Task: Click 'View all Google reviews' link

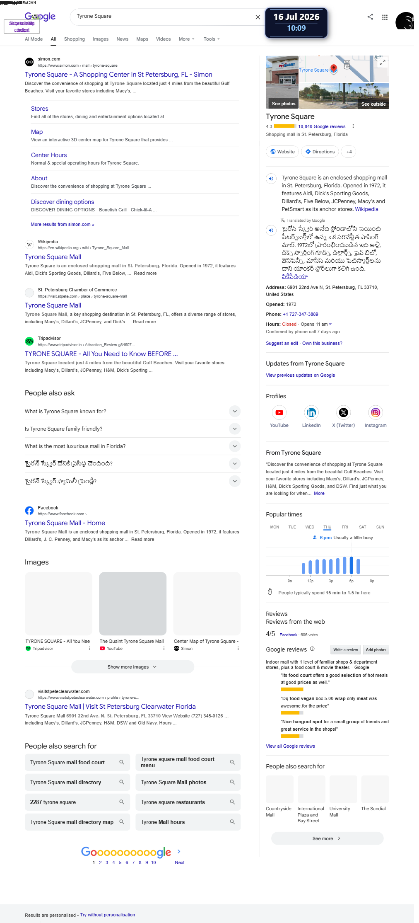Action: click(290, 746)
